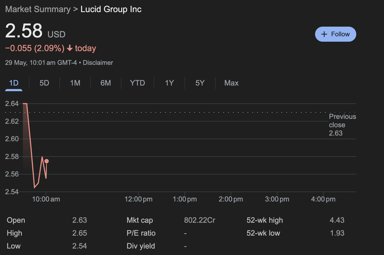Switch to the 1M tab

coord(75,83)
